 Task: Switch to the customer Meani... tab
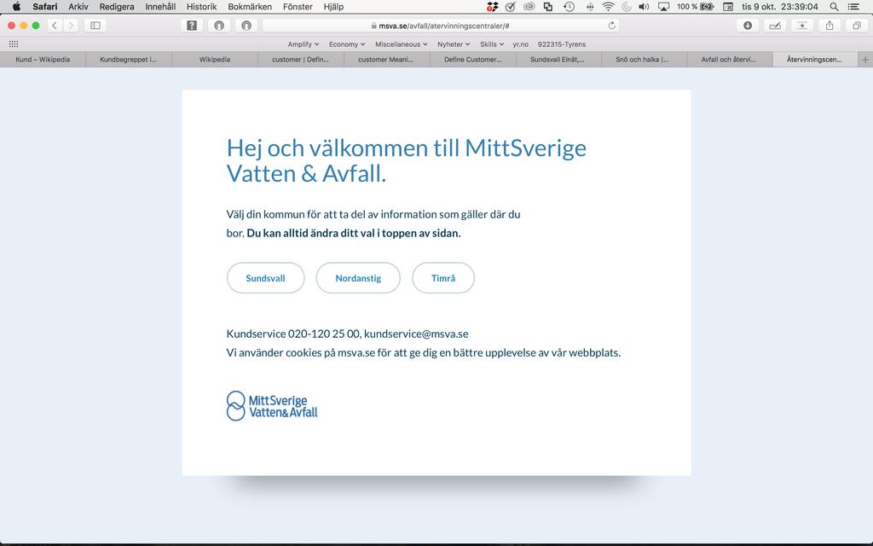386,60
